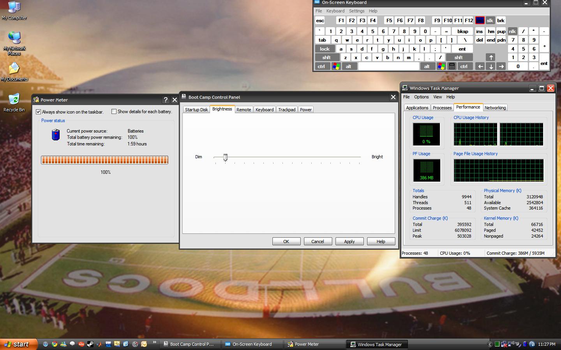Launch Steam from the Quick Launch bar
Image resolution: width=561 pixels, height=350 pixels.
(90, 344)
